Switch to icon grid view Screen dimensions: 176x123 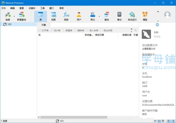tap(155, 121)
